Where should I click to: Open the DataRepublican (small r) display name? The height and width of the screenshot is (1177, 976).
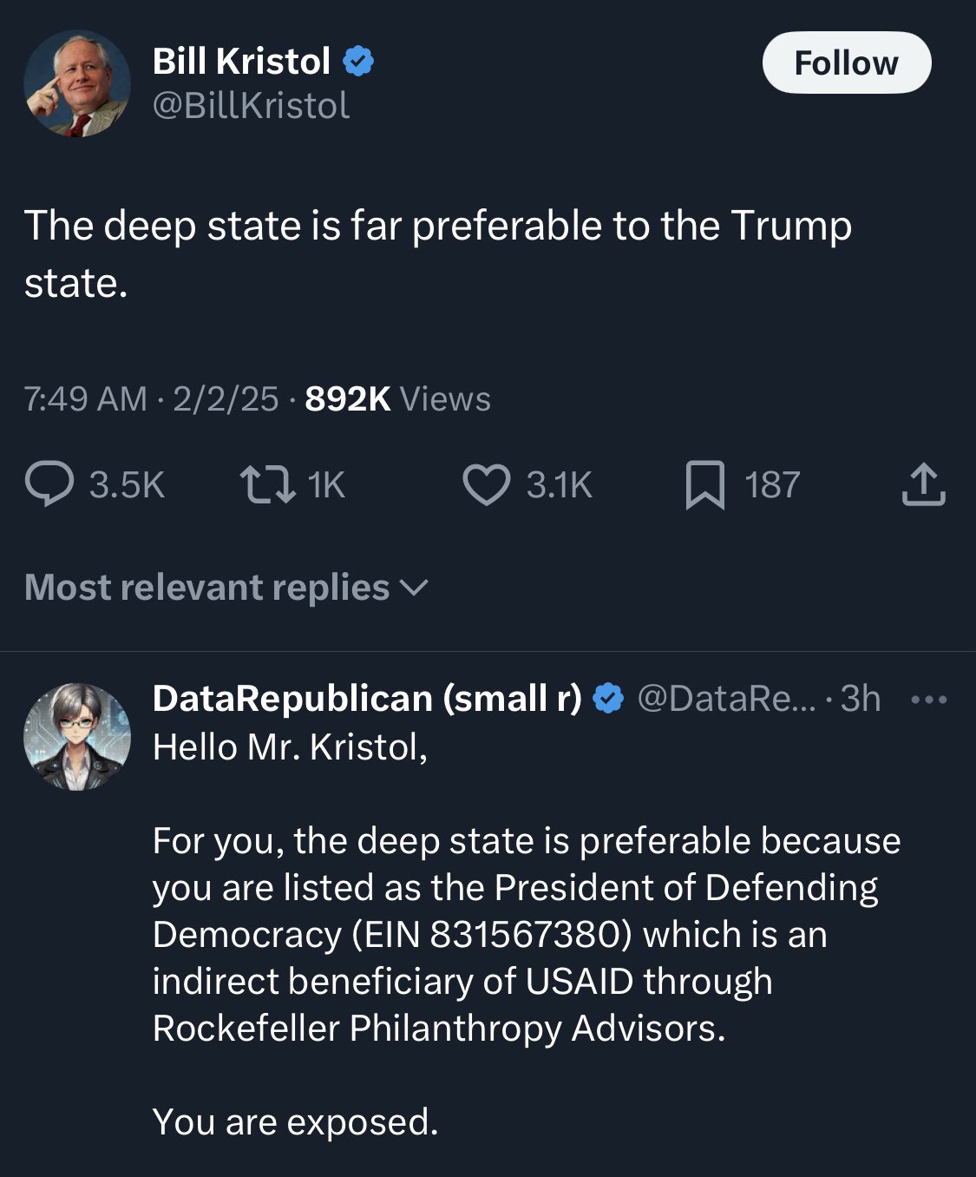[x=368, y=699]
